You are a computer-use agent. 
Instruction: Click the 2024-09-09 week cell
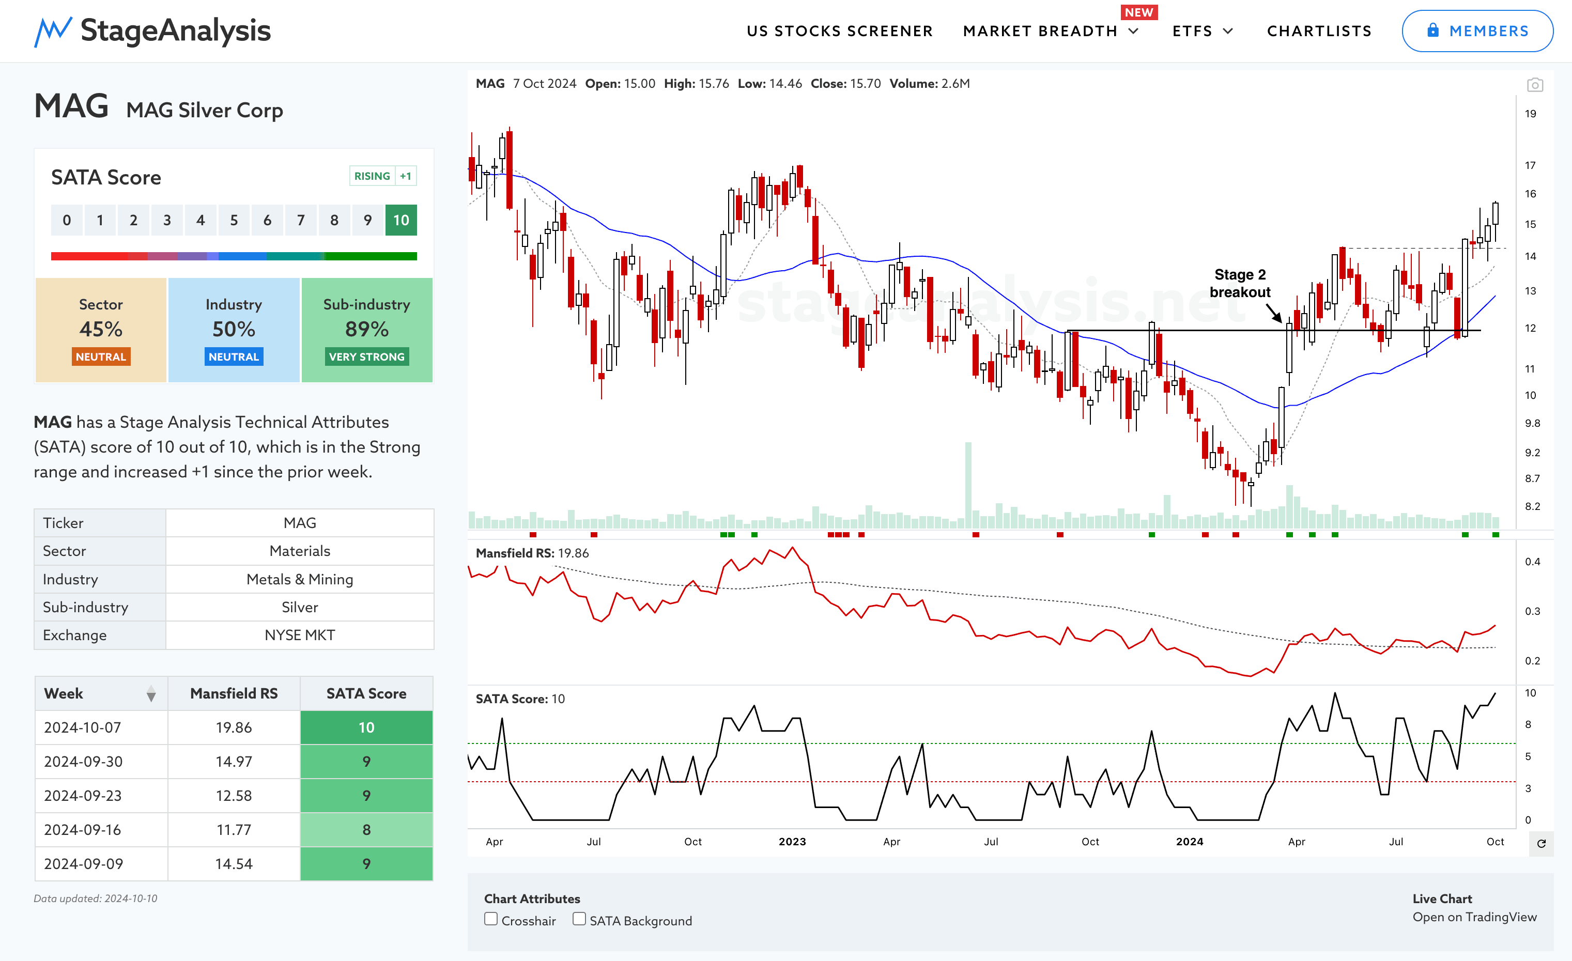coord(101,864)
